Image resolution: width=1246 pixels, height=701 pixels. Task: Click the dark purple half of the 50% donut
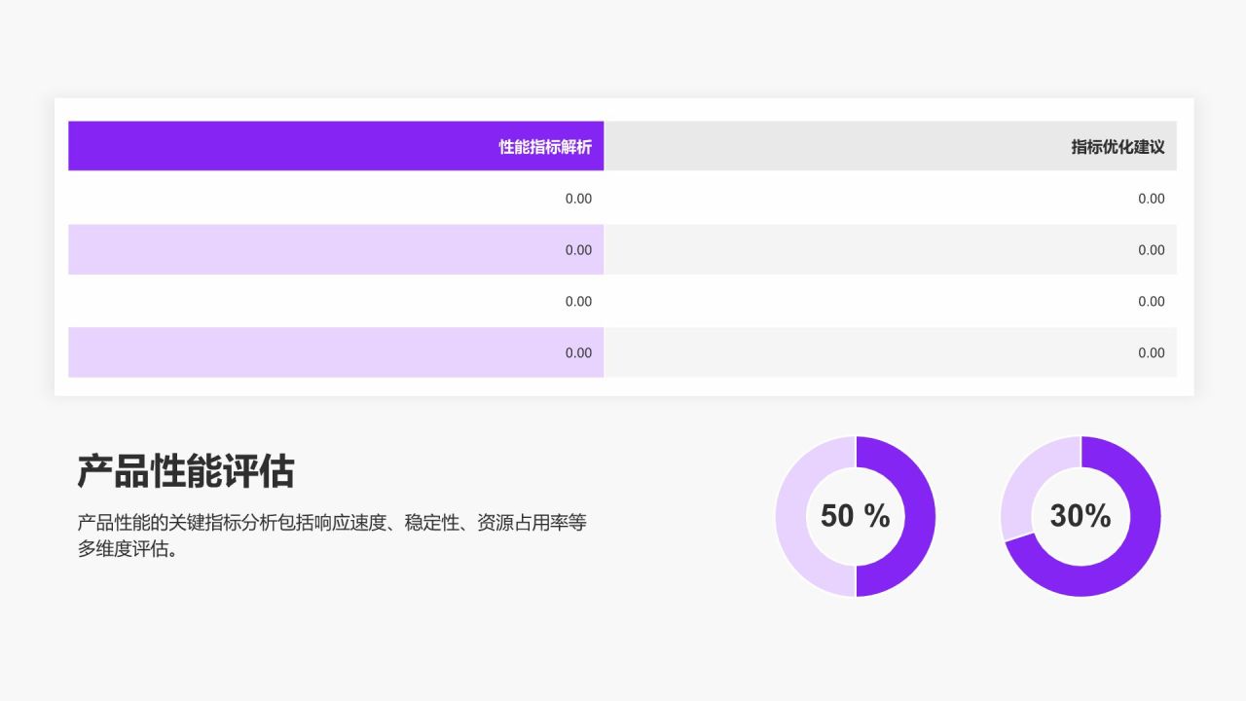(x=920, y=516)
